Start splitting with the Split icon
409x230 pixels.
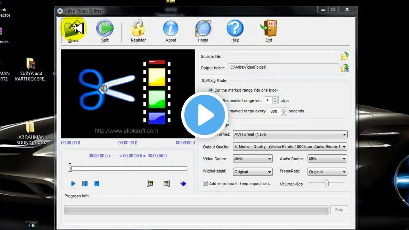[105, 31]
